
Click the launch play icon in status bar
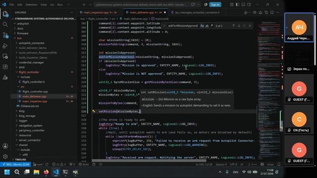point(101,164)
